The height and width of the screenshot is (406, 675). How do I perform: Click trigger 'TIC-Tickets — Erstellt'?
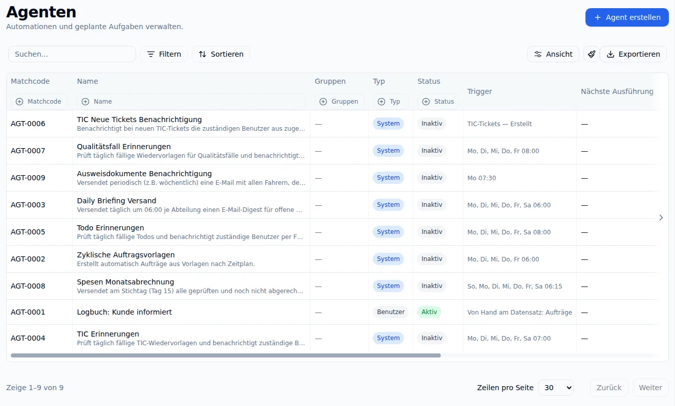(x=500, y=124)
